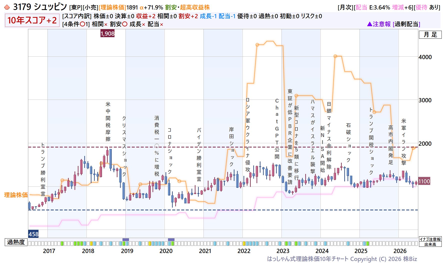Click the red circle mark next to 割安
The image size is (445, 263).
click(124, 24)
